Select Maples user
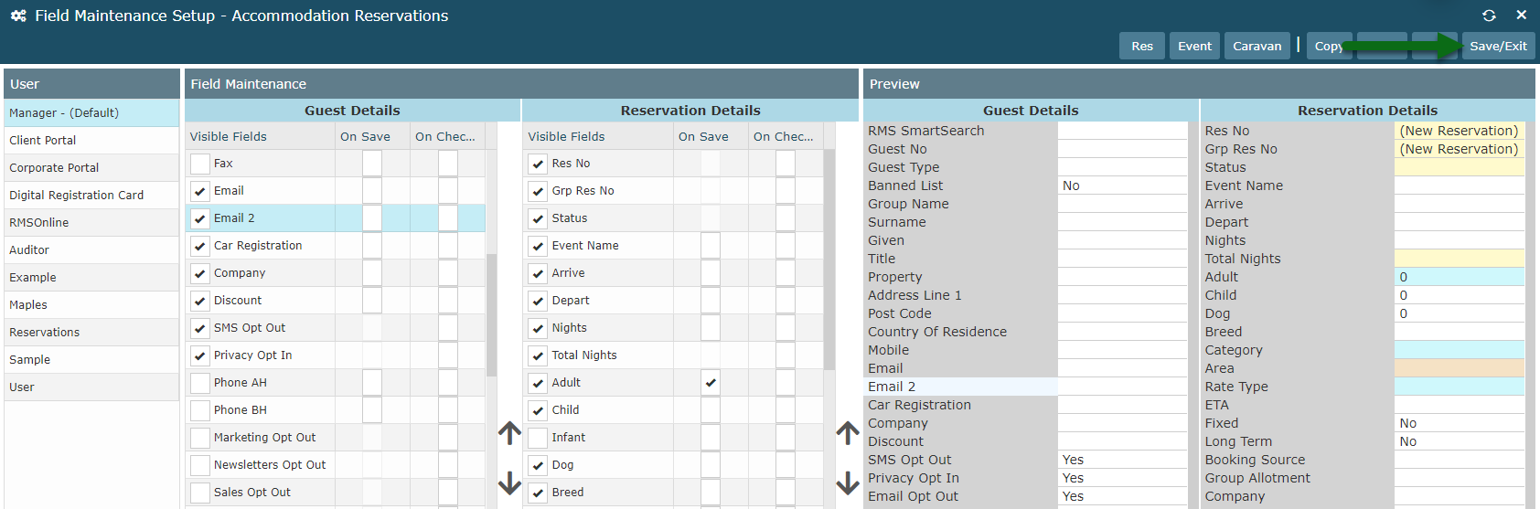The height and width of the screenshot is (509, 1540). [x=91, y=305]
